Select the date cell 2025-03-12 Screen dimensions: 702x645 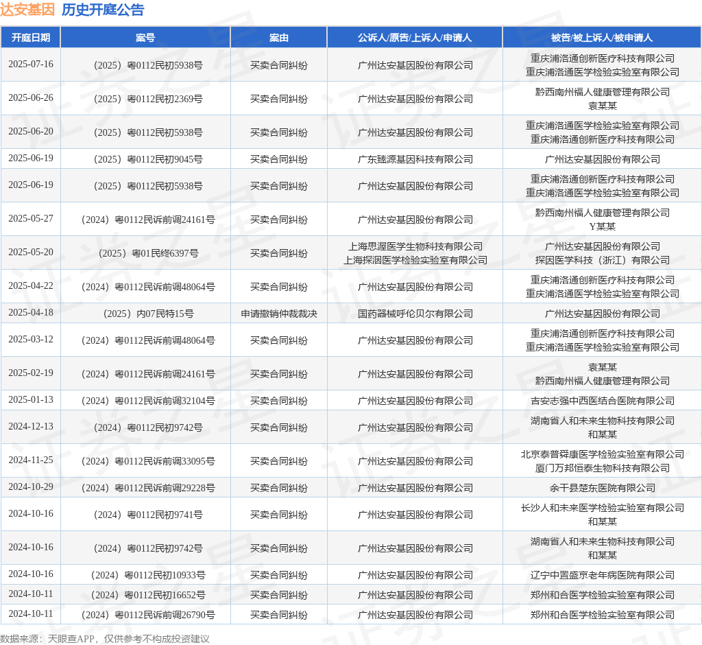click(x=30, y=339)
